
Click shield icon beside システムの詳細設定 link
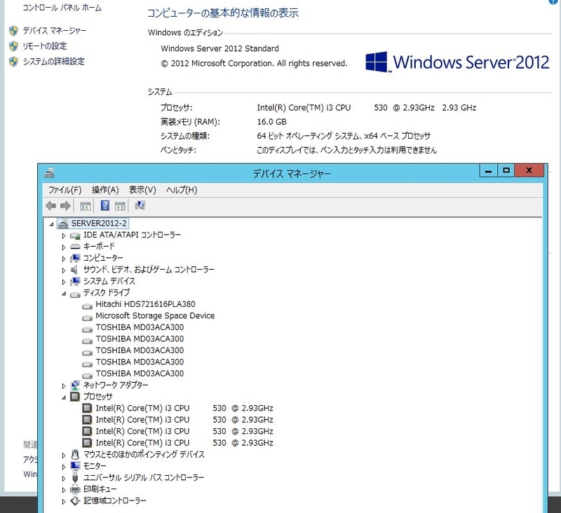(x=13, y=62)
